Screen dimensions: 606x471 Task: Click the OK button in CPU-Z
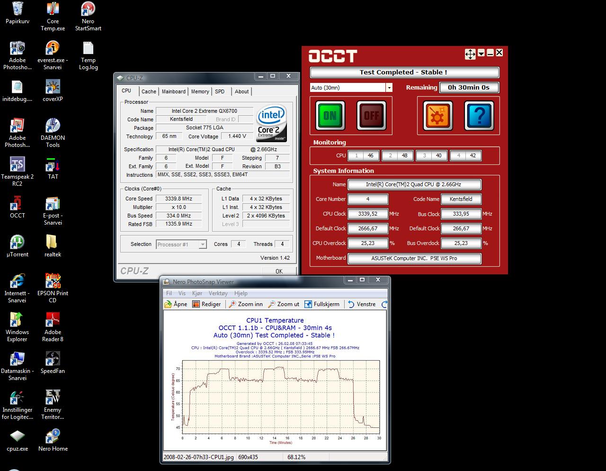[279, 271]
